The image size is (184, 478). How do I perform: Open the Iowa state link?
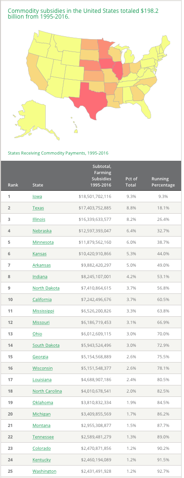coord(37,197)
